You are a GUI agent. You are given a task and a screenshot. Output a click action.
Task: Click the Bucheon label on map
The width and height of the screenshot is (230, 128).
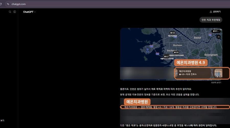point(178,45)
